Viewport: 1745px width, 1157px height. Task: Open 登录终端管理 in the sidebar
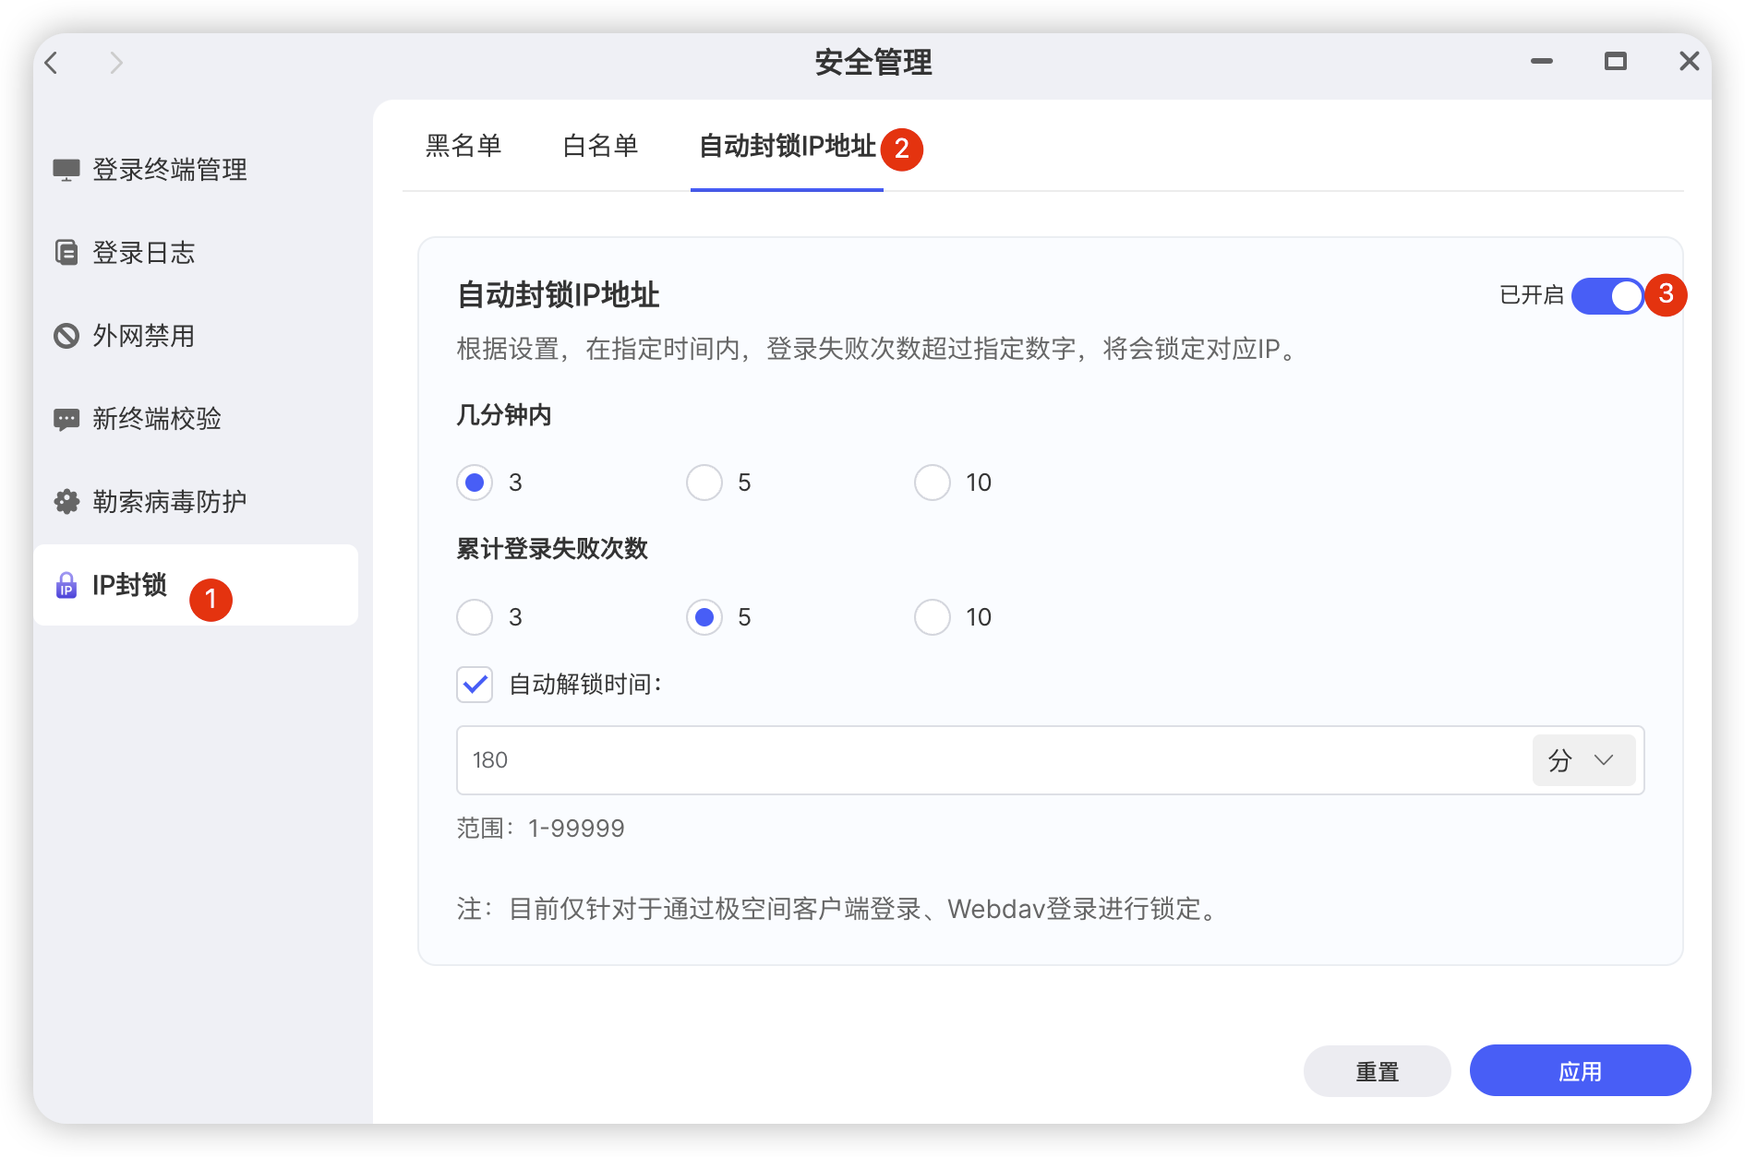tap(196, 170)
